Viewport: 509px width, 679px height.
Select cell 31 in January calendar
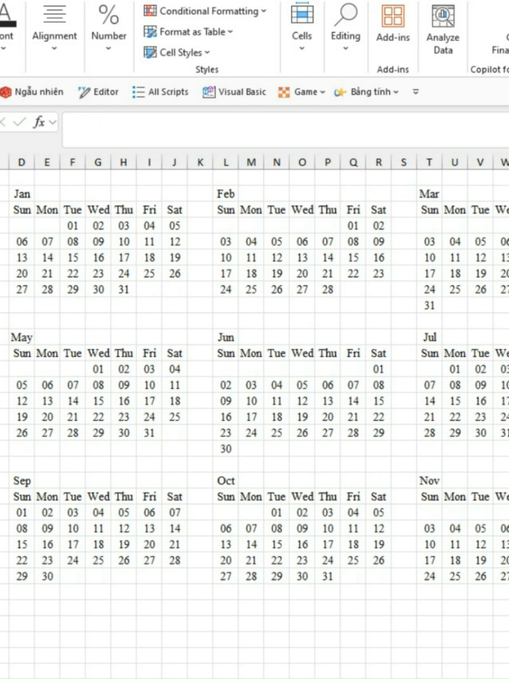tap(124, 290)
